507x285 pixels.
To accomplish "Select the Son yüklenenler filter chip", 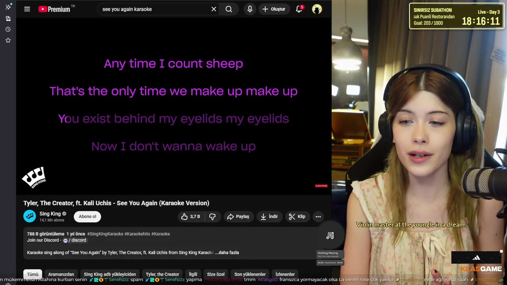I will [250, 274].
